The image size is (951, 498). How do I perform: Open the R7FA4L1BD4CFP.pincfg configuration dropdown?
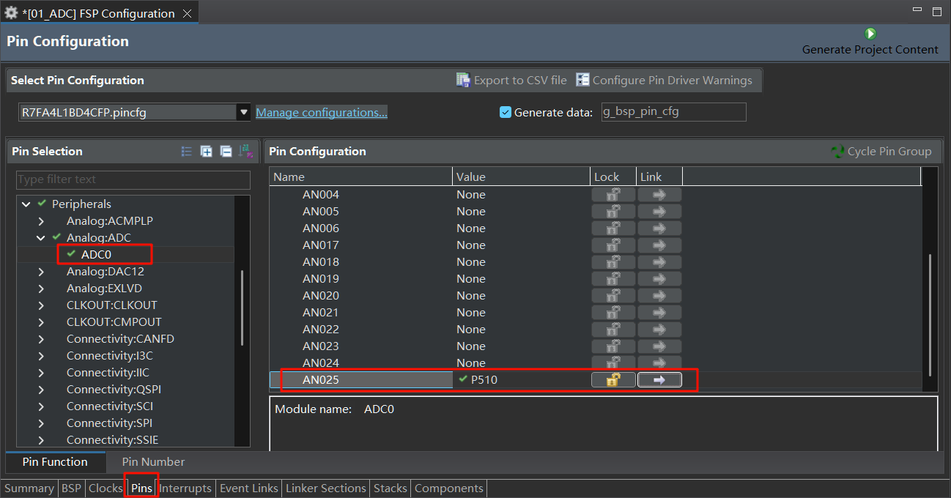[243, 112]
